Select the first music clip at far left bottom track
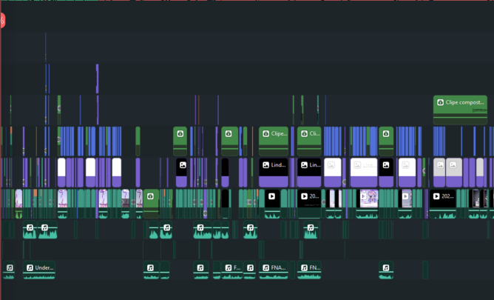Image resolution: width=494 pixels, height=300 pixels. (x=9, y=268)
